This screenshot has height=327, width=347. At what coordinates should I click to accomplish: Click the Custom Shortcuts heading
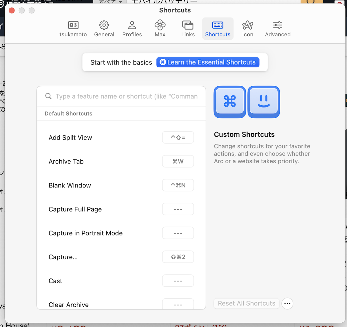click(244, 134)
